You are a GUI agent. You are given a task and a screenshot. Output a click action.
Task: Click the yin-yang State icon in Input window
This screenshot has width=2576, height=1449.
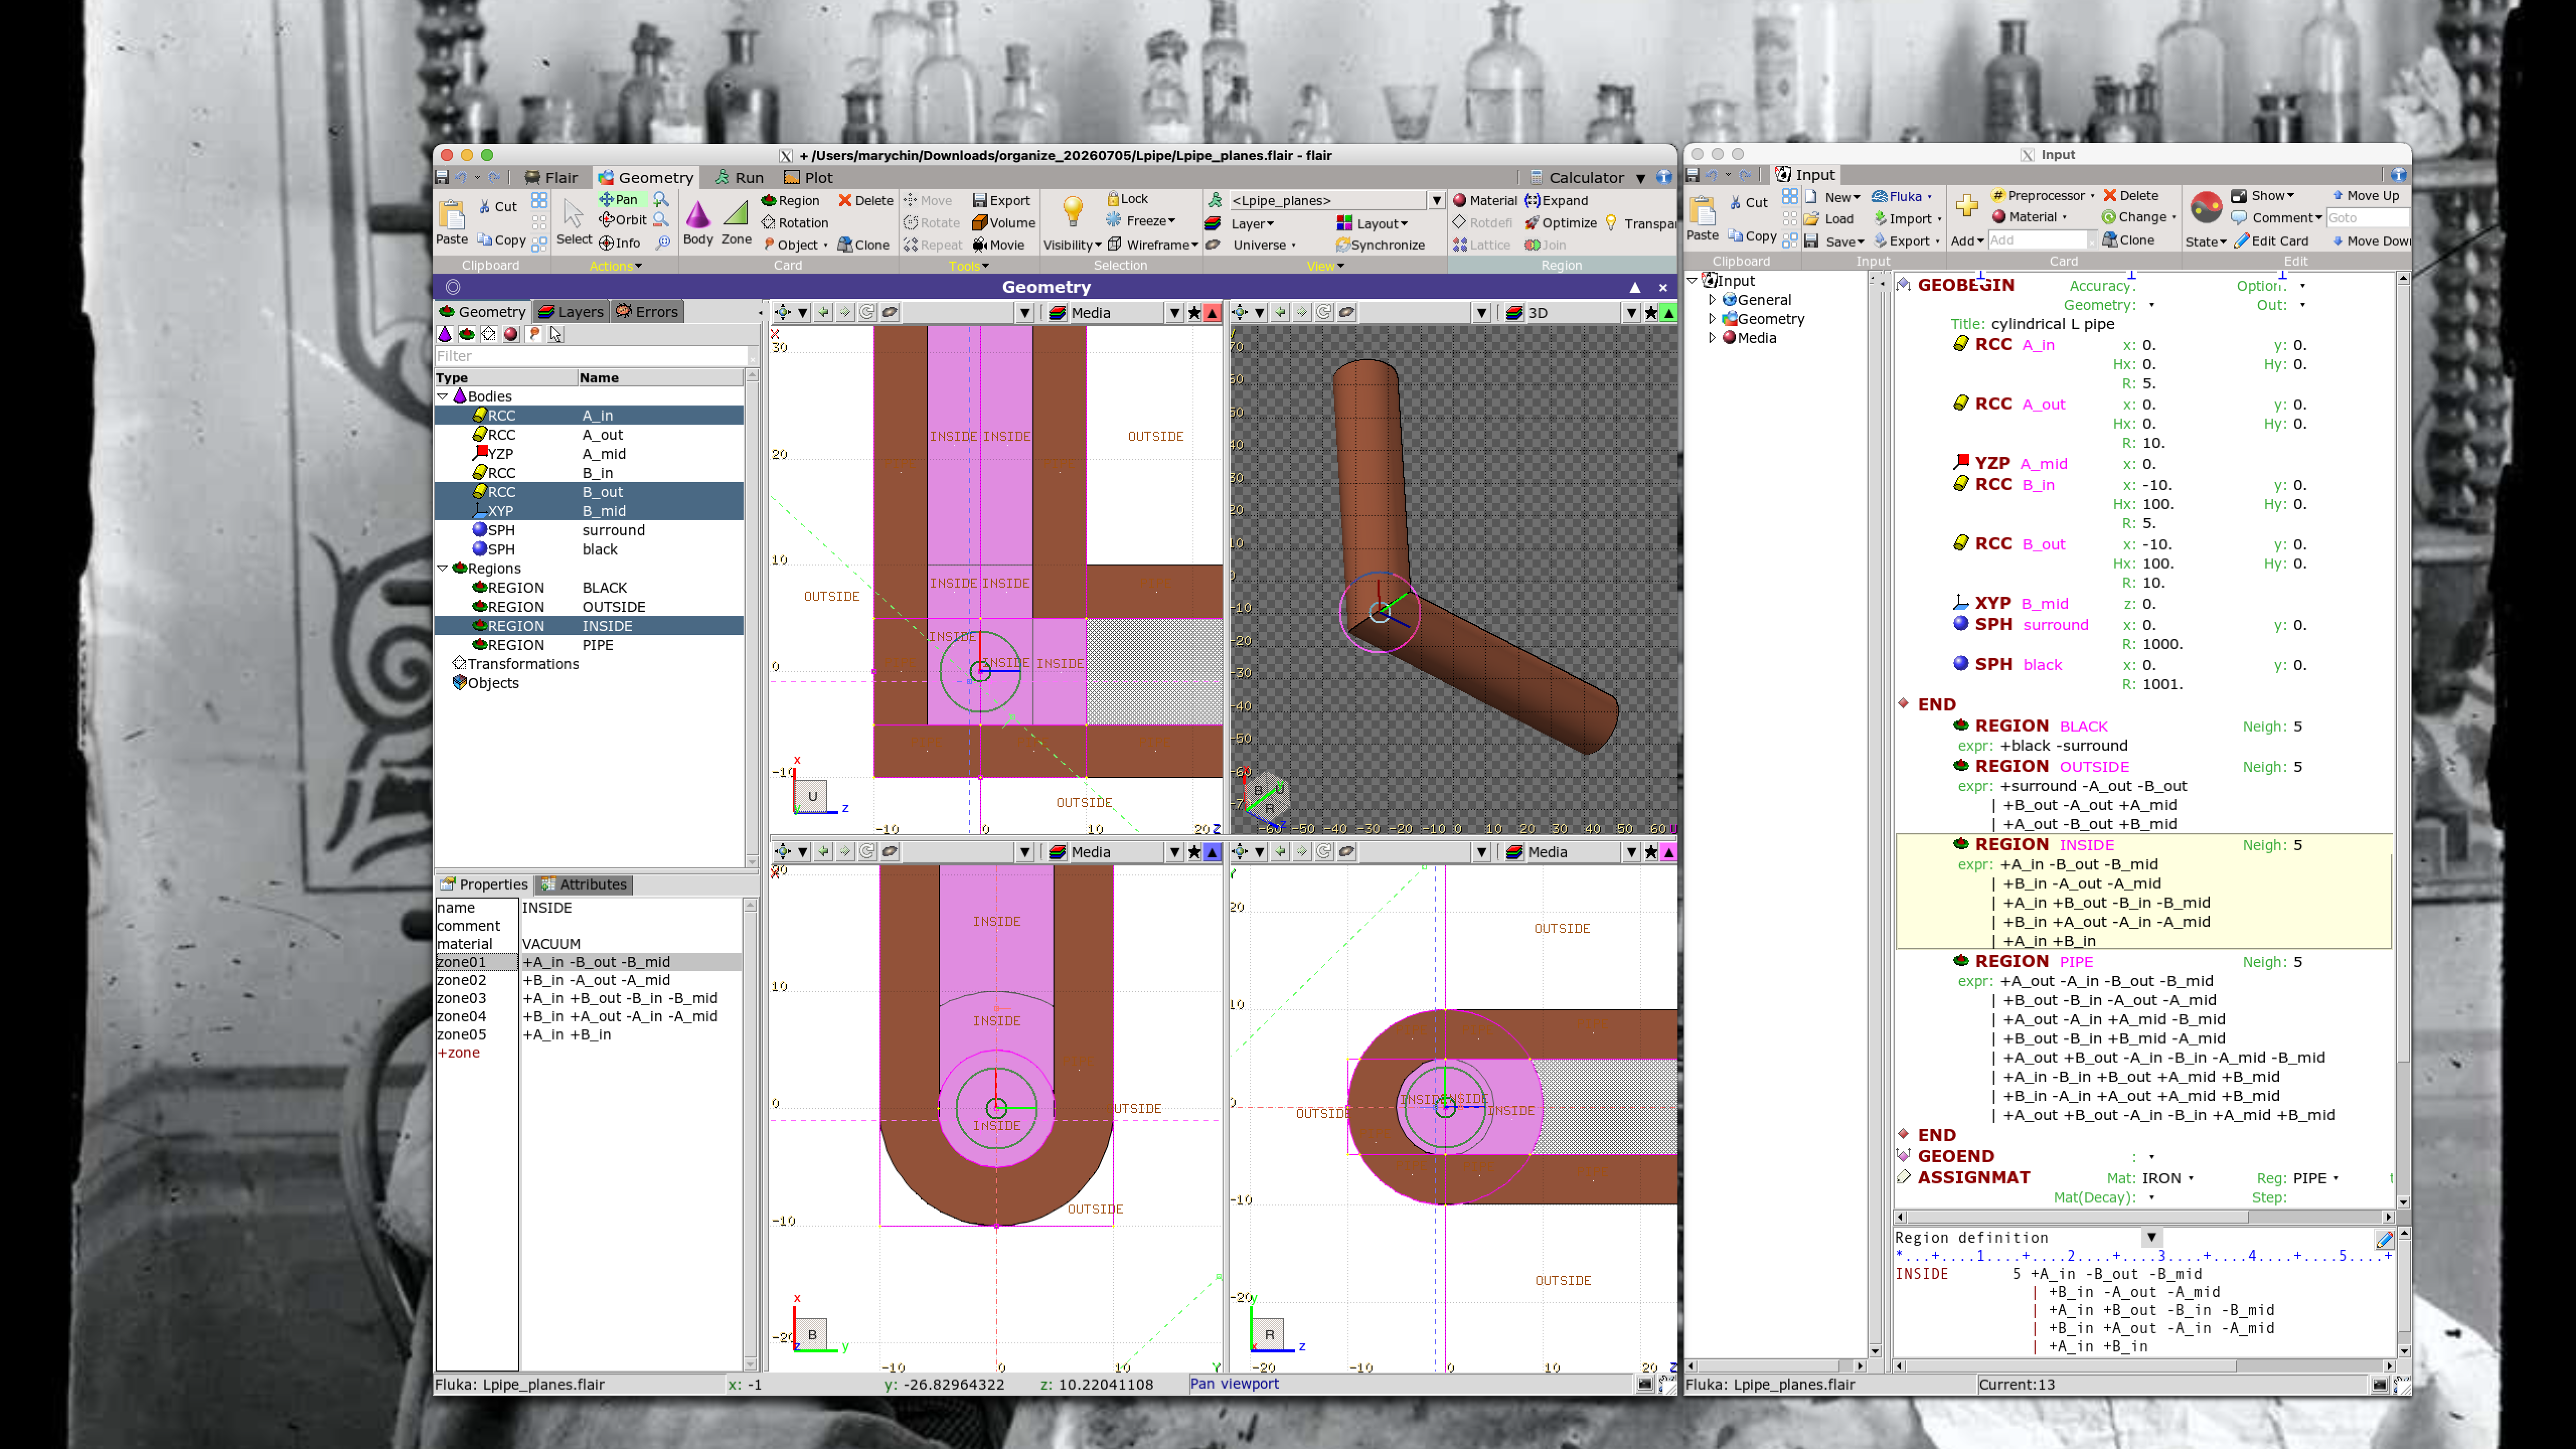2206,207
